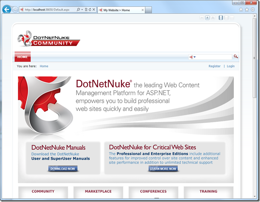
Task: Click the compatibility view icon in address bar
Action: tap(86, 10)
